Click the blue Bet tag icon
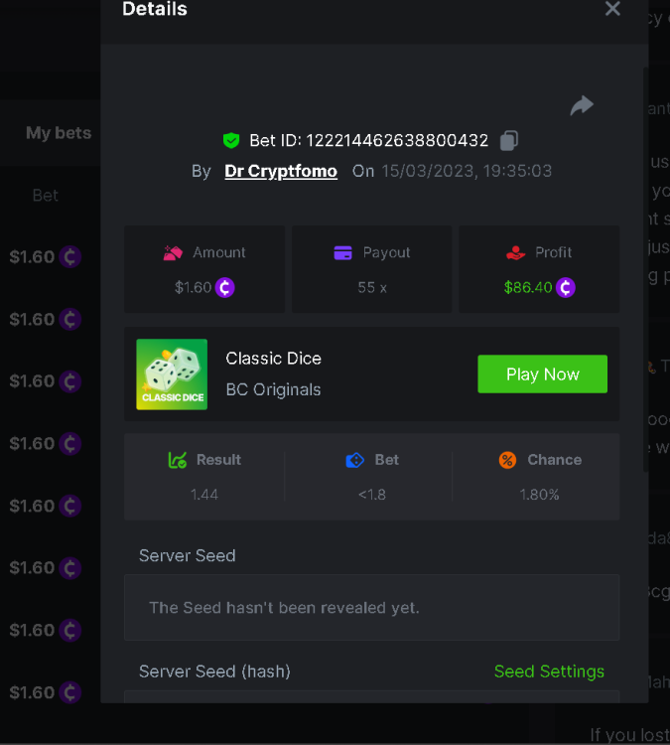This screenshot has width=670, height=745. pyautogui.click(x=354, y=460)
